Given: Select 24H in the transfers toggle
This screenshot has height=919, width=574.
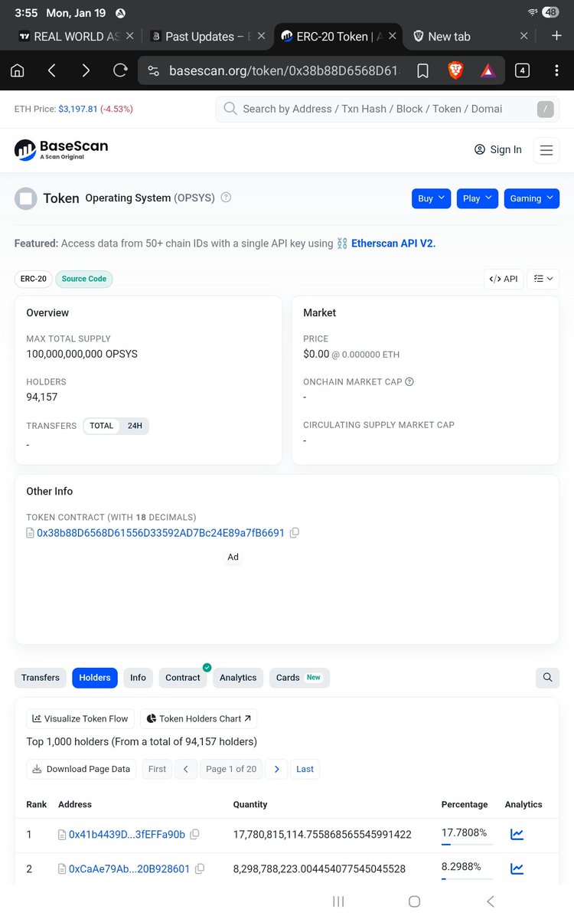Looking at the screenshot, I should (135, 426).
